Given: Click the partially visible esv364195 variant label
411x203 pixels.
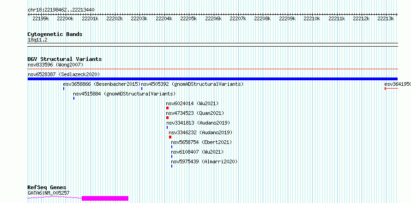Looking at the screenshot, I should (397, 84).
